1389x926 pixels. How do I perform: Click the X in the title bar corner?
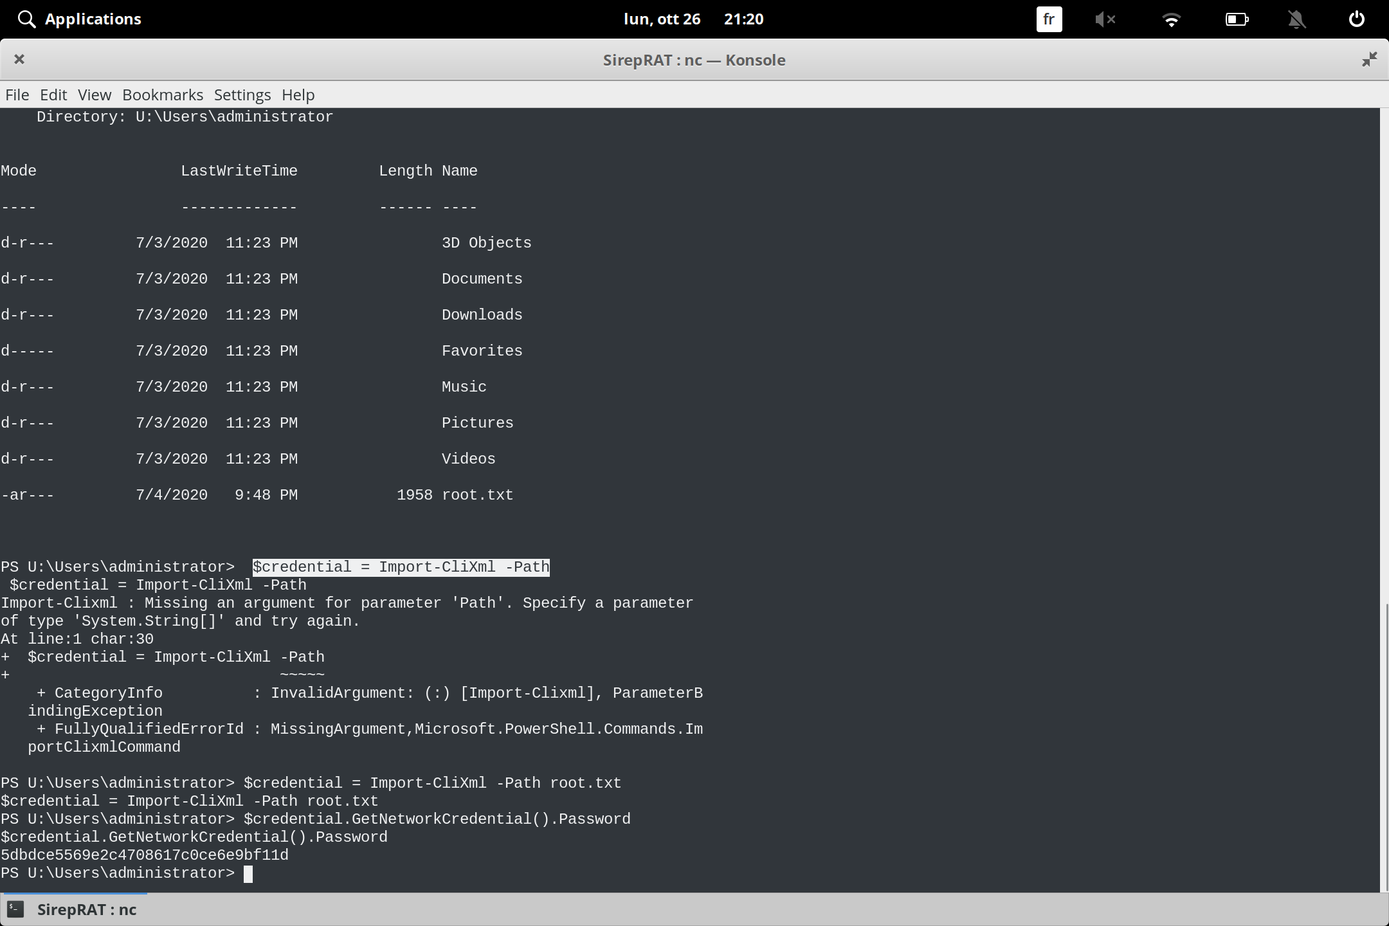pos(19,59)
